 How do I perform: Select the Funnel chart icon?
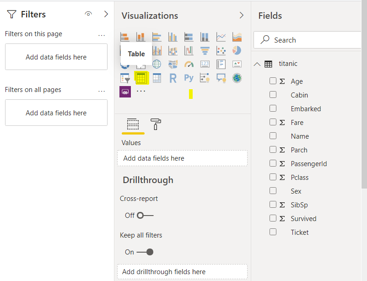205,50
